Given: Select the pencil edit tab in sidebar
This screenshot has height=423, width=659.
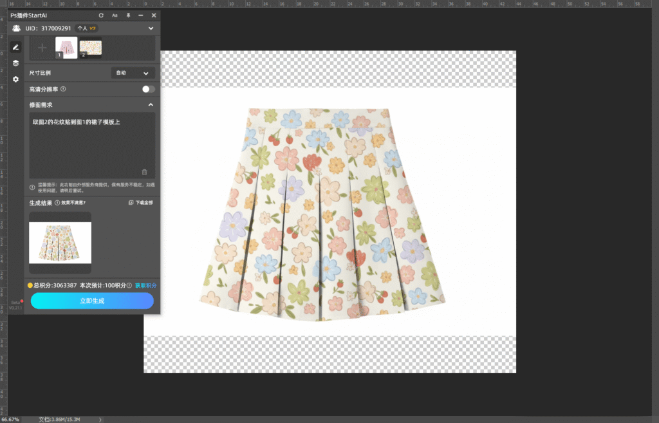Looking at the screenshot, I should click(15, 47).
